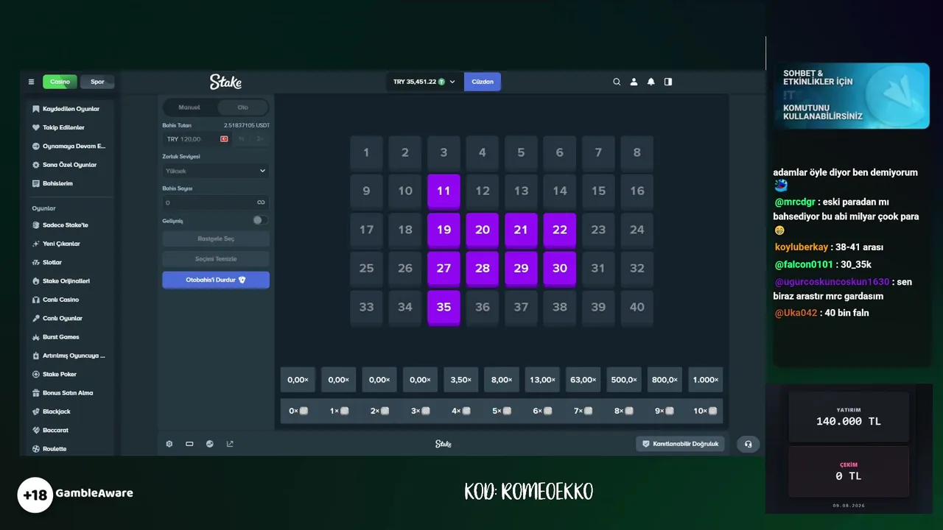Click the Slotlar slot icon

tap(36, 262)
